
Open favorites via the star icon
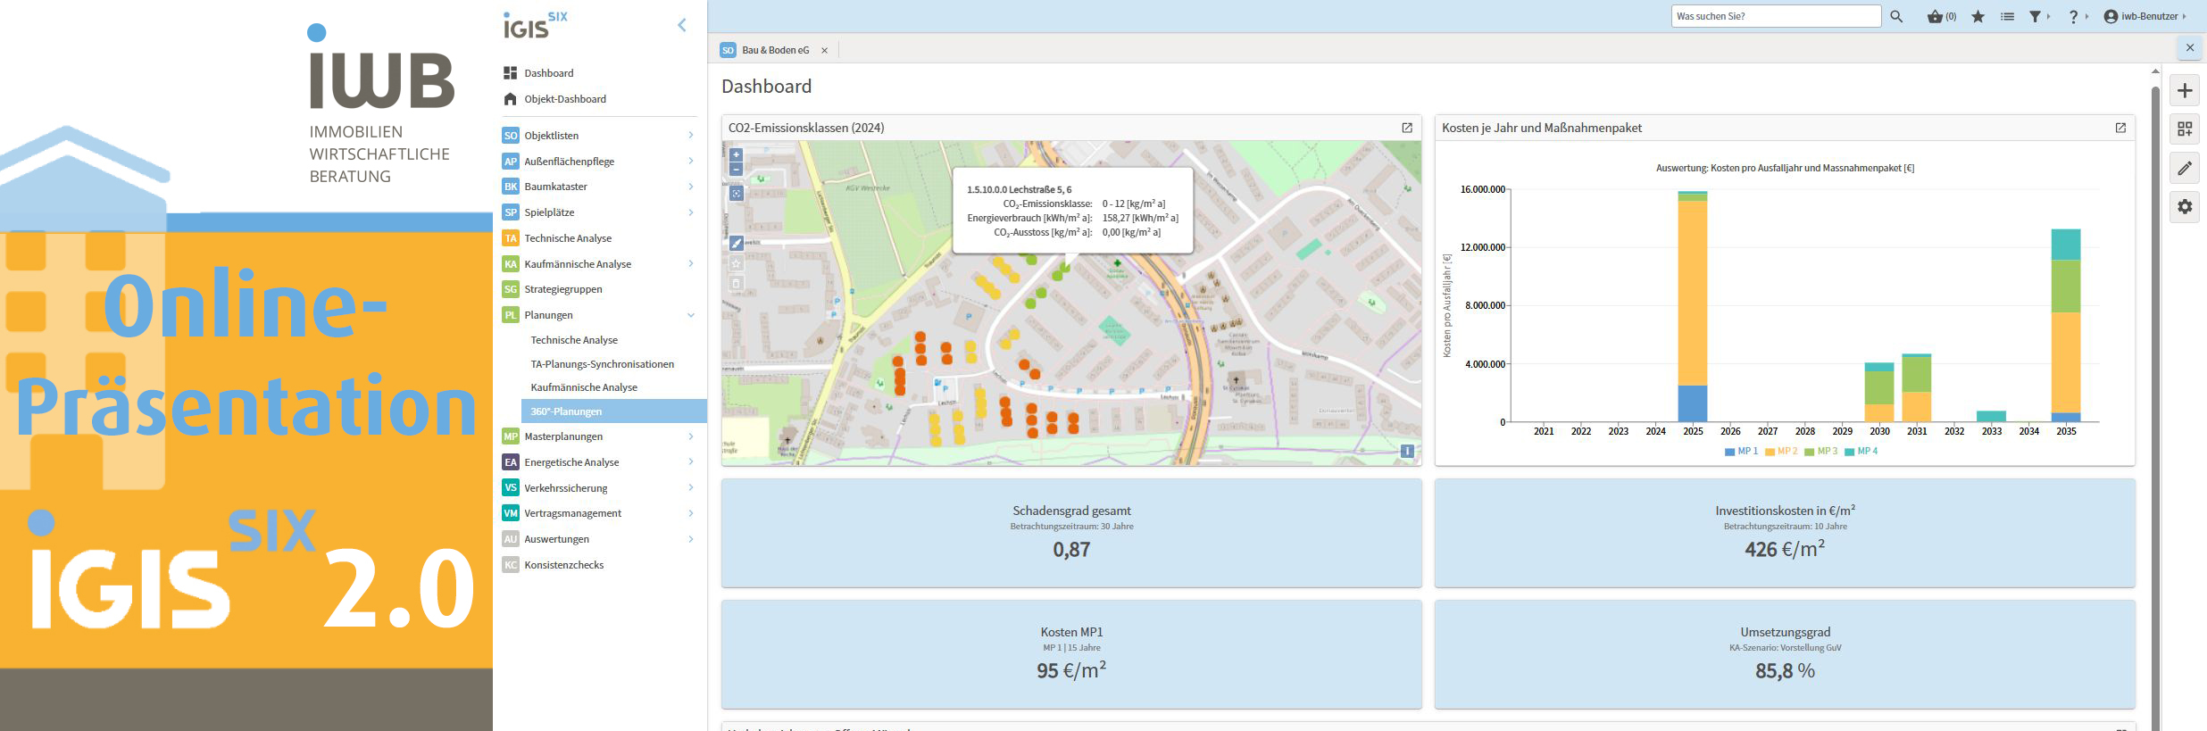1978,16
